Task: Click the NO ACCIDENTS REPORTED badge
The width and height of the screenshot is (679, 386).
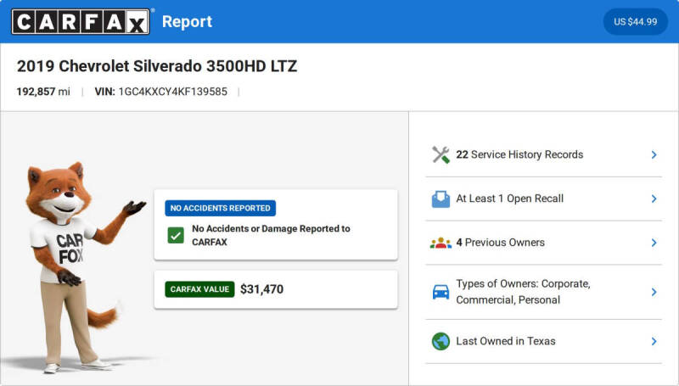Action: tap(221, 208)
